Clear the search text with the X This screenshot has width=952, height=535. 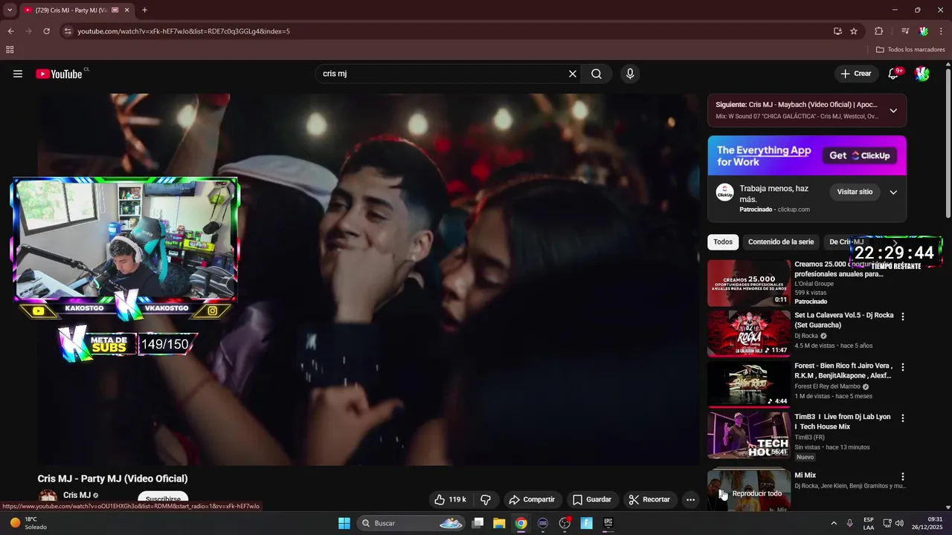click(573, 74)
